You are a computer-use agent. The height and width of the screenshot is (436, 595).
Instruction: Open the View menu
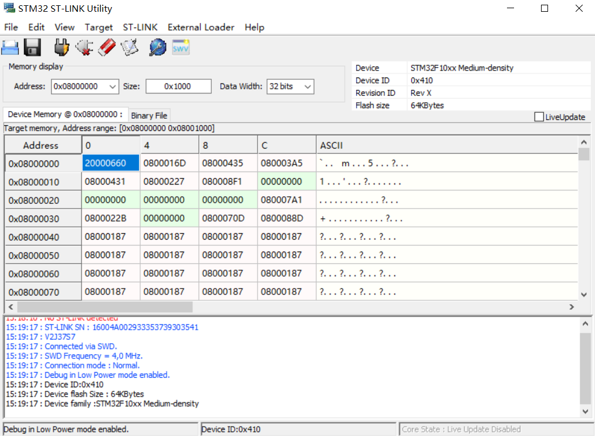tap(65, 28)
